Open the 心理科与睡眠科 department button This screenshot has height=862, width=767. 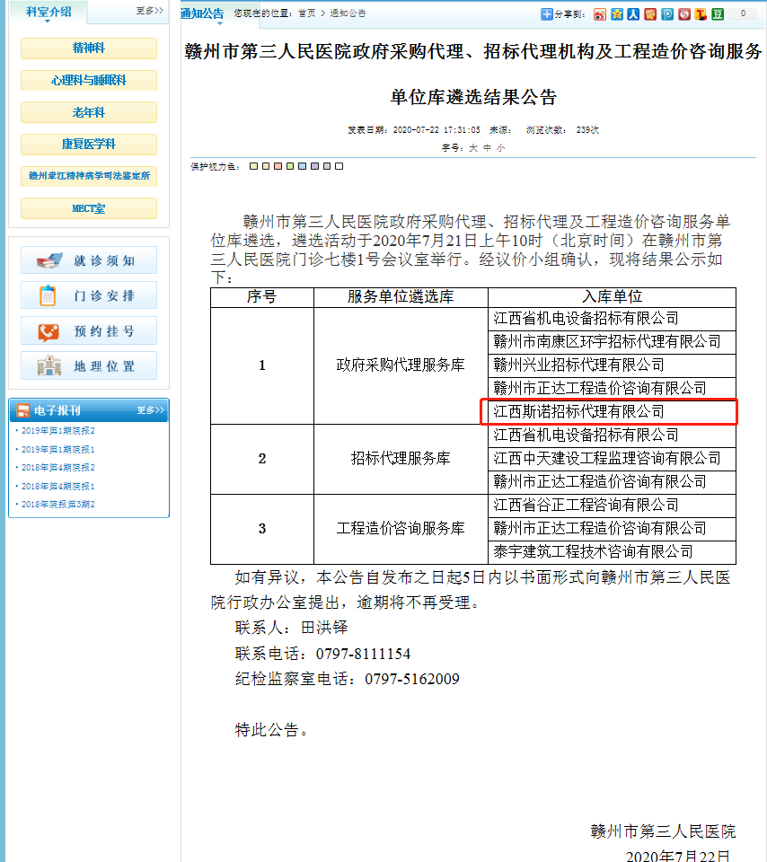pyautogui.click(x=89, y=80)
